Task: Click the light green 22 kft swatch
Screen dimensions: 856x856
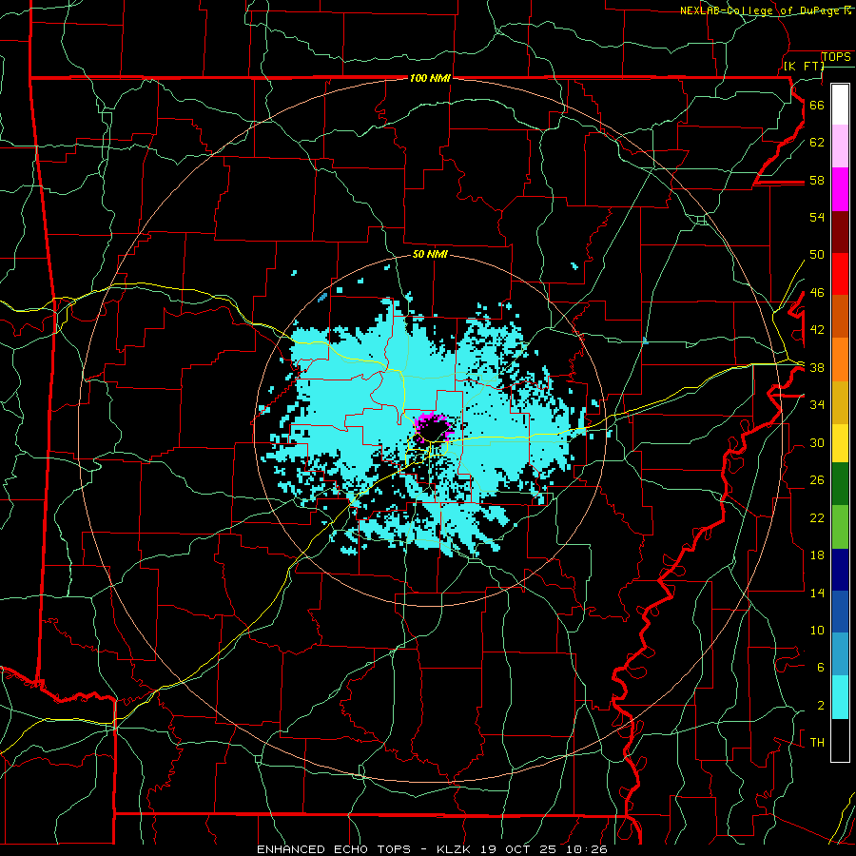Action: tap(840, 526)
